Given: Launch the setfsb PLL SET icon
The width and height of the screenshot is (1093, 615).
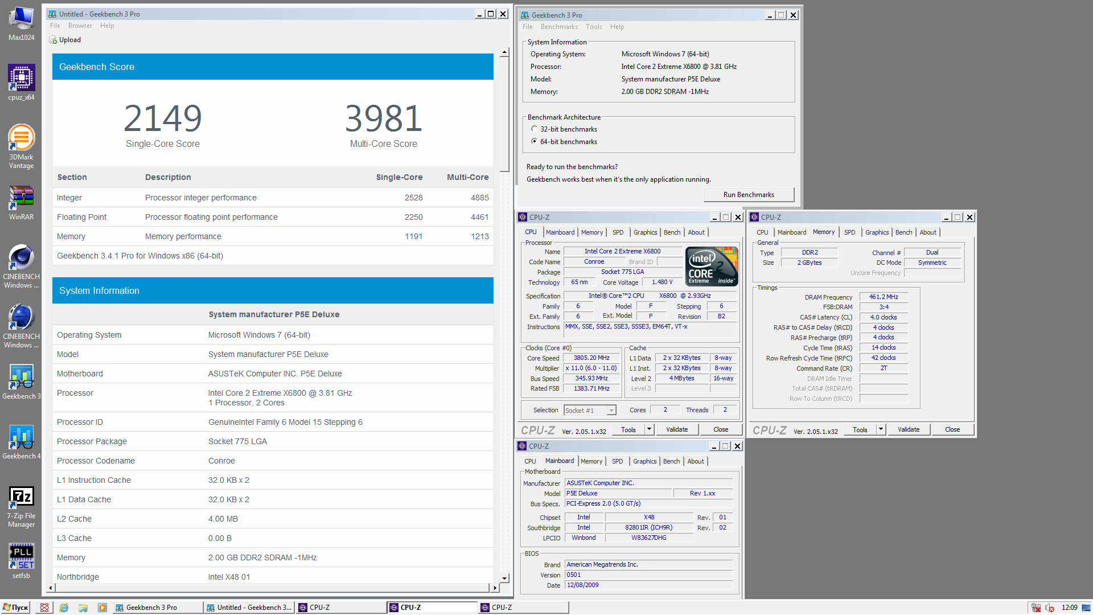Looking at the screenshot, I should pyautogui.click(x=21, y=561).
